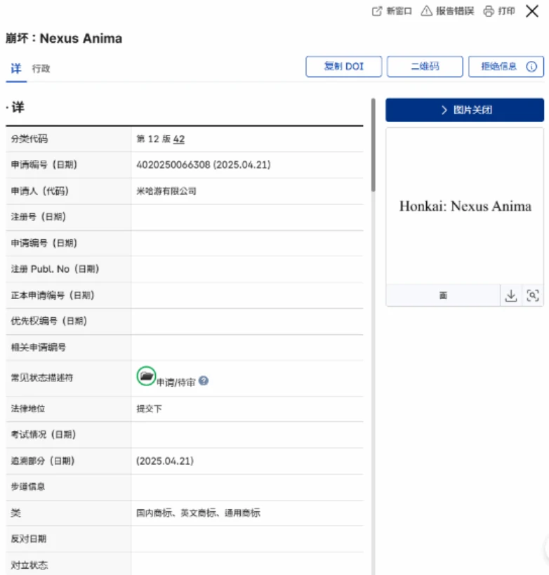The image size is (549, 575).
Task: Download the trademark image
Action: tap(511, 296)
